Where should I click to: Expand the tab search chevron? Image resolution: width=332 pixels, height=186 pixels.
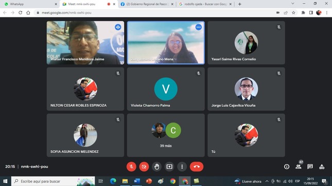(x=293, y=4)
